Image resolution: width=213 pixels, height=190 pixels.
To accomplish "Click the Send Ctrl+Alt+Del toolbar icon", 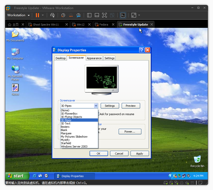I will [x=52, y=15].
